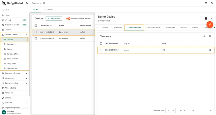Toggle Include customer entities switch
Screen dimensions: 216x115
[x=68, y=19]
